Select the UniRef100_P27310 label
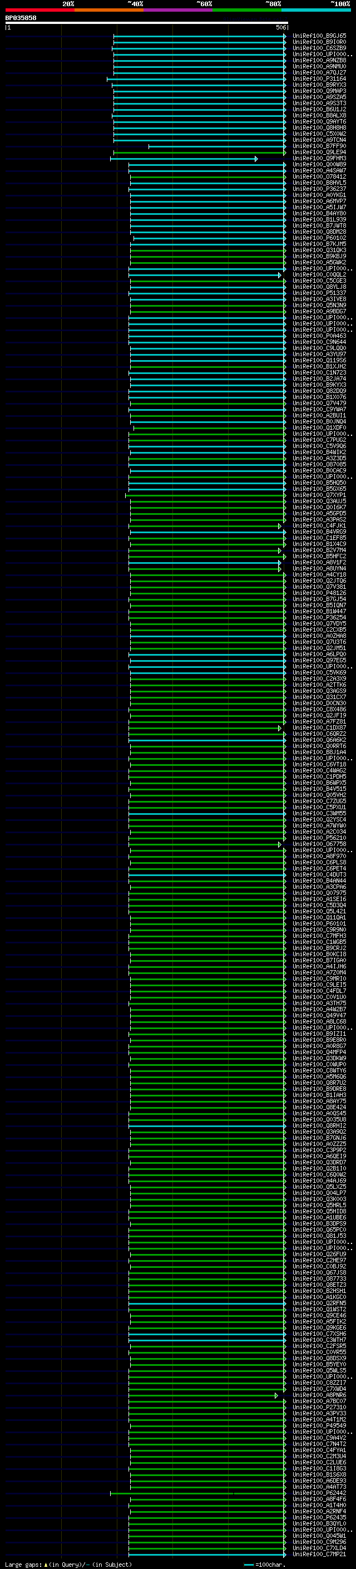Viewport: 356px width, 1569px height. [x=319, y=1407]
